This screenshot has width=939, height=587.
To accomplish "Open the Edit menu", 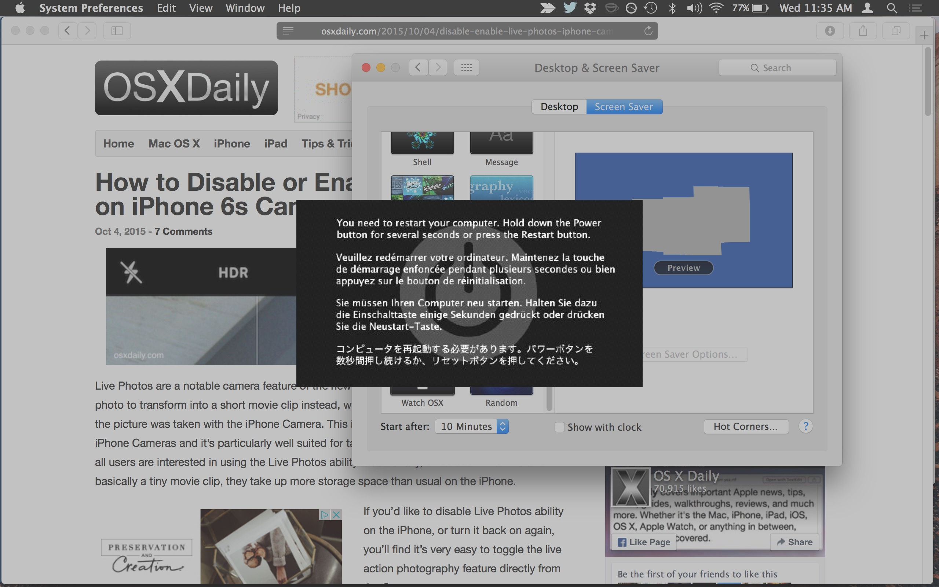I will pyautogui.click(x=166, y=8).
